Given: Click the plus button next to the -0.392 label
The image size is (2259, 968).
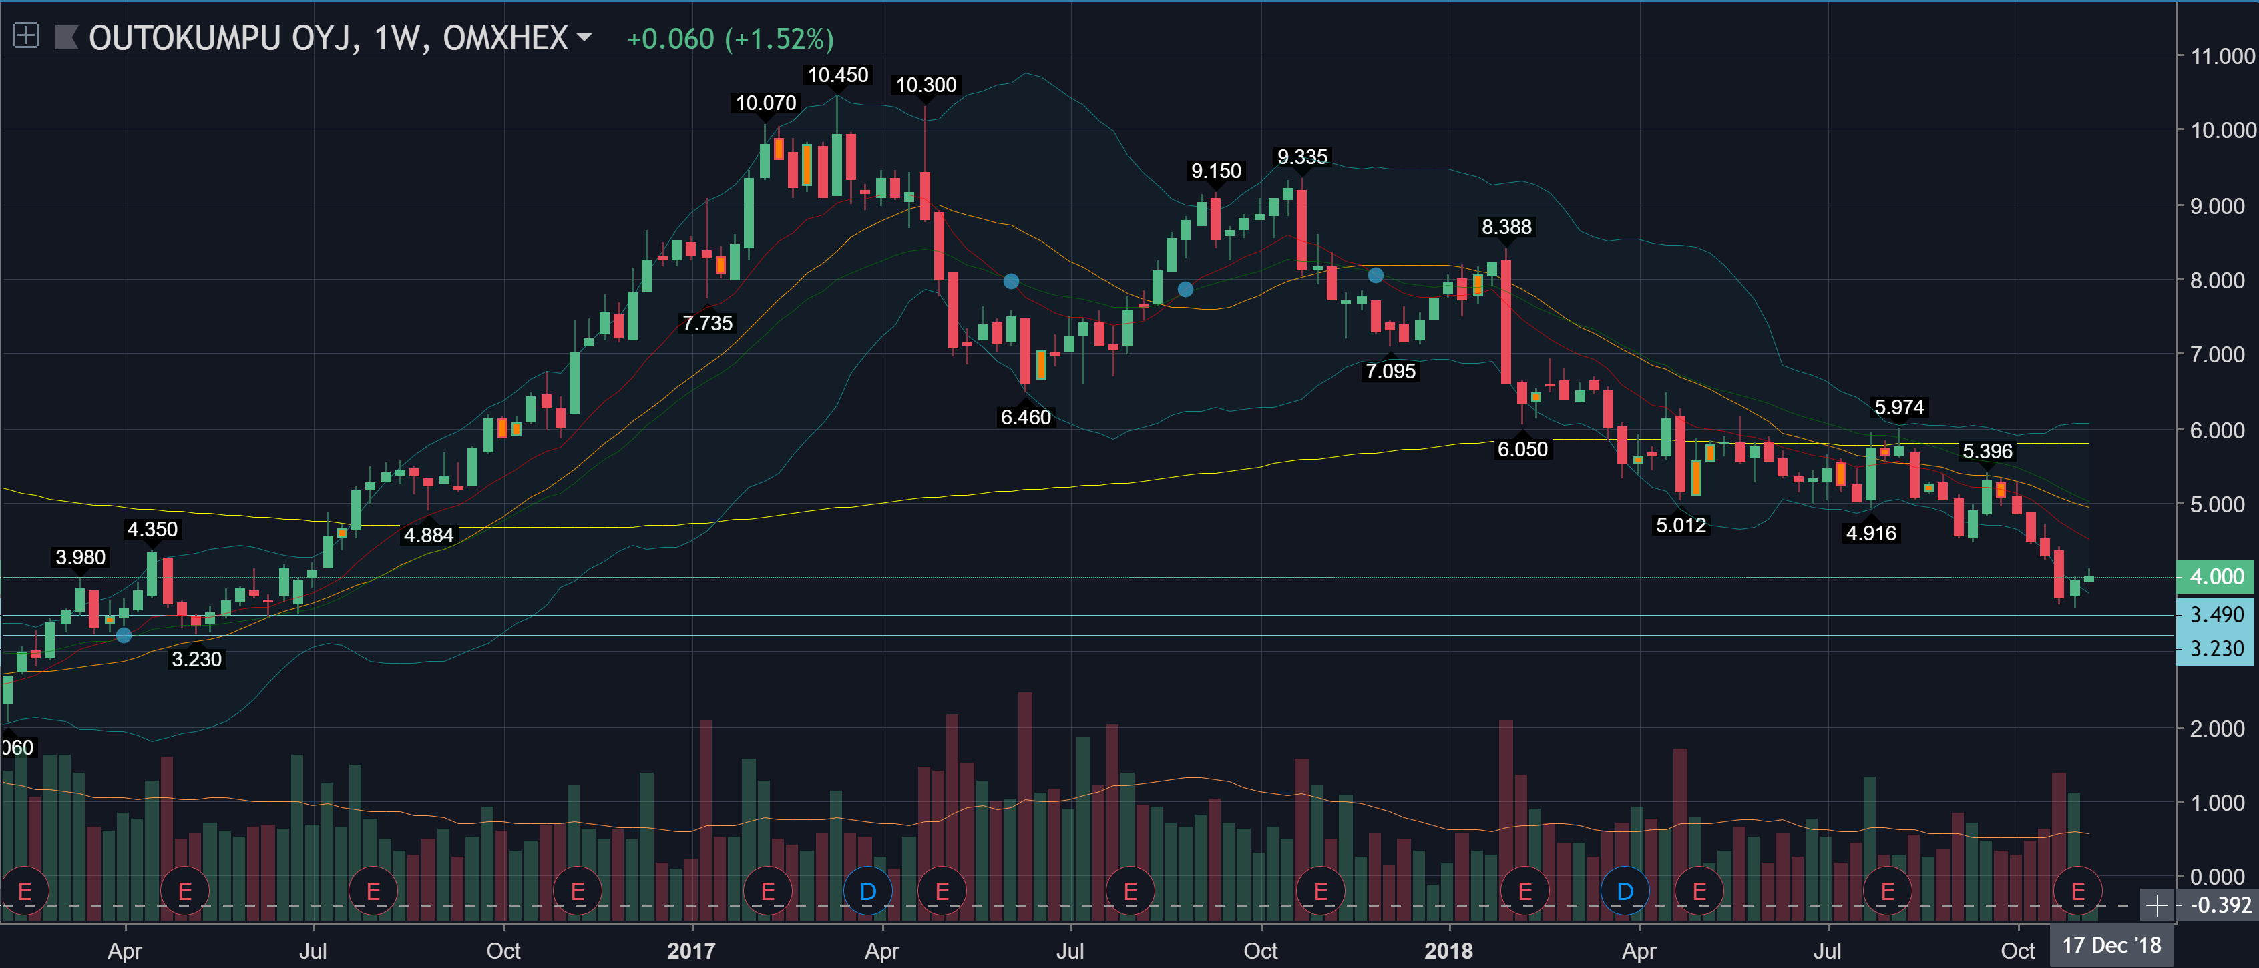Looking at the screenshot, I should (x=2156, y=905).
